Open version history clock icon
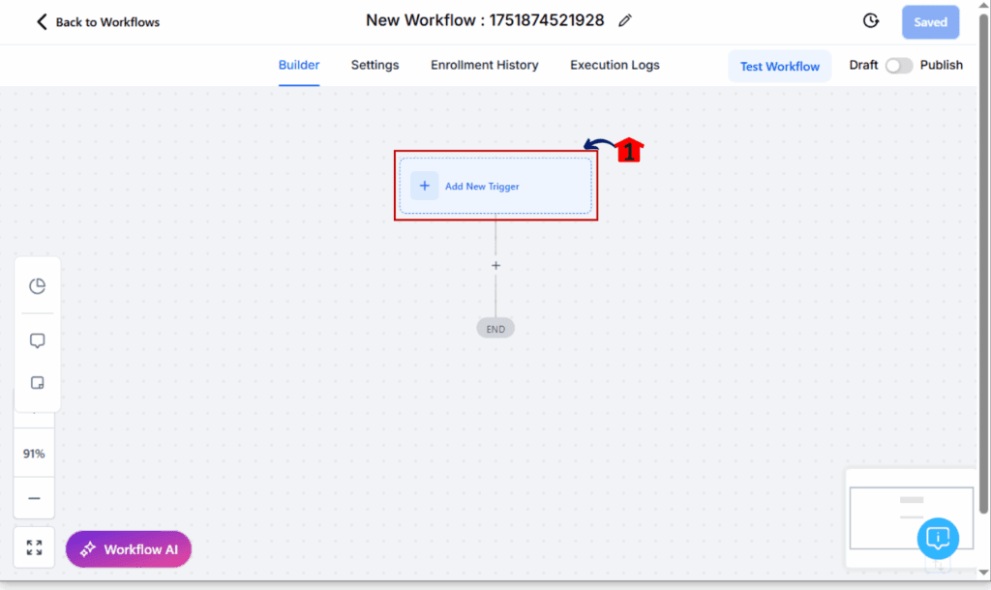991x590 pixels. [871, 21]
